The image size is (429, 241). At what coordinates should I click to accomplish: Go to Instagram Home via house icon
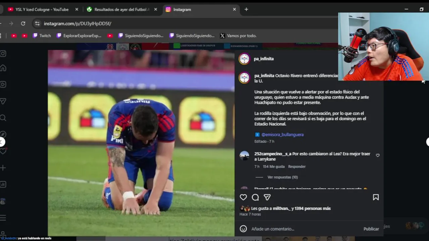coord(3,68)
